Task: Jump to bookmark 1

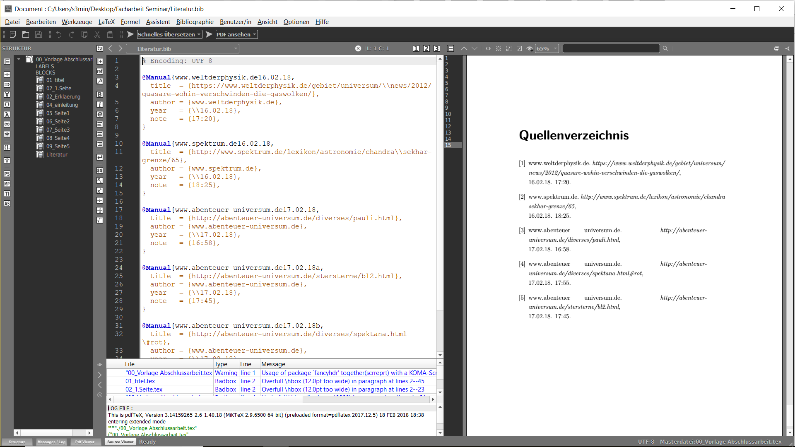Action: (416, 48)
